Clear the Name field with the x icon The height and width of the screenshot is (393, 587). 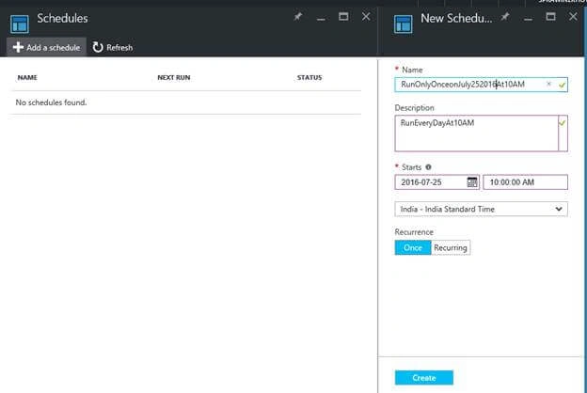point(548,85)
